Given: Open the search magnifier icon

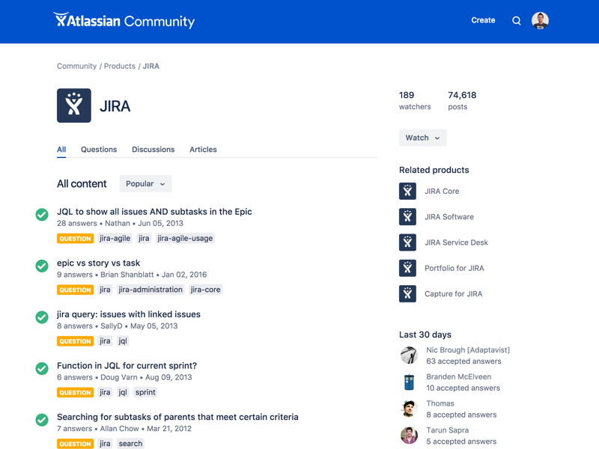Looking at the screenshot, I should 516,21.
